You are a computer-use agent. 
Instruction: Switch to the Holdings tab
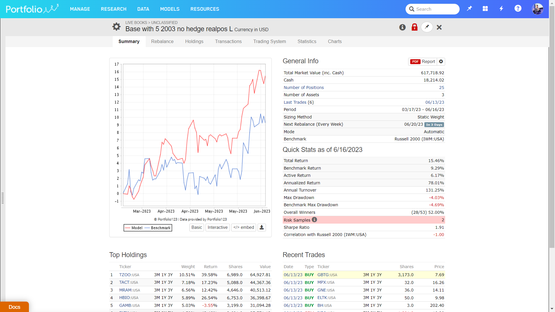click(194, 41)
